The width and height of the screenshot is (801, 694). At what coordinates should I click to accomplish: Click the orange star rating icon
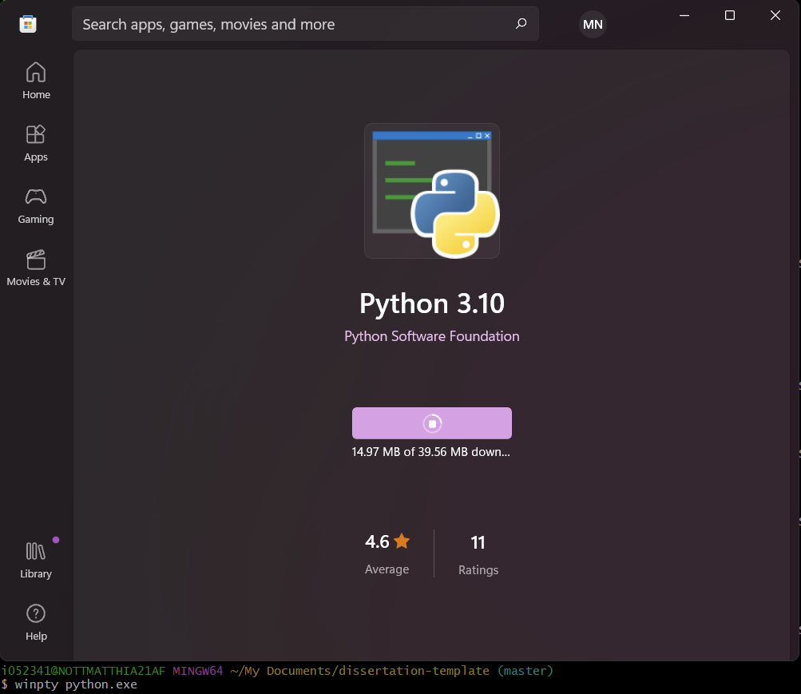(402, 541)
